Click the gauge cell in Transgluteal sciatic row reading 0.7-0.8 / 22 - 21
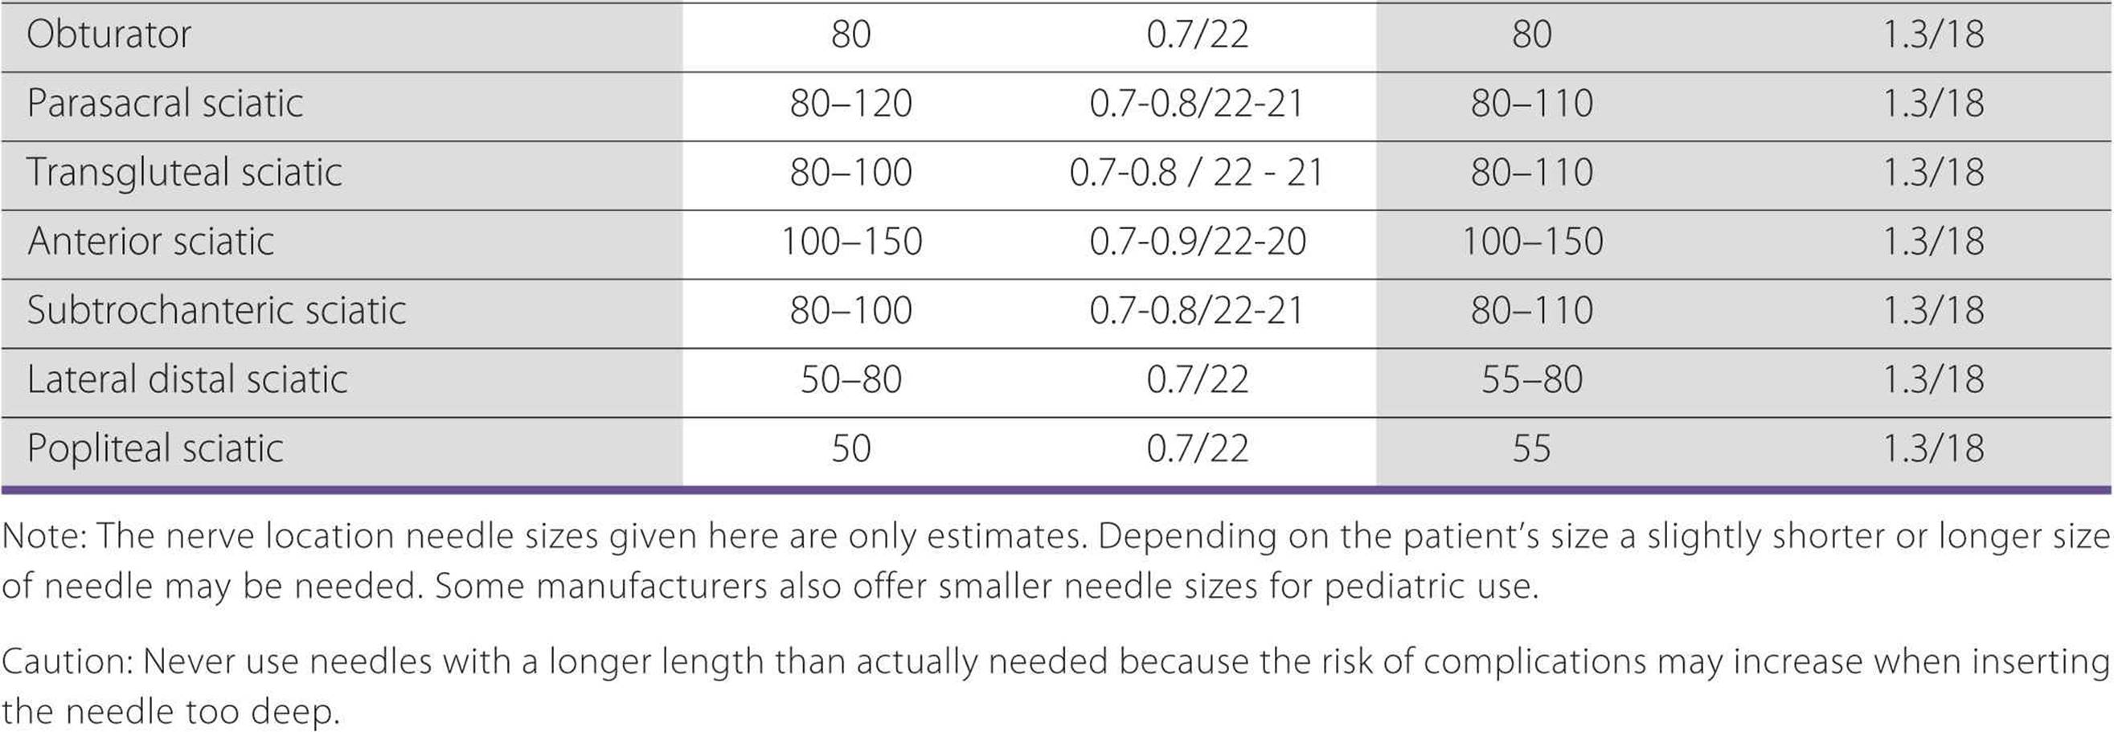 point(1198,172)
